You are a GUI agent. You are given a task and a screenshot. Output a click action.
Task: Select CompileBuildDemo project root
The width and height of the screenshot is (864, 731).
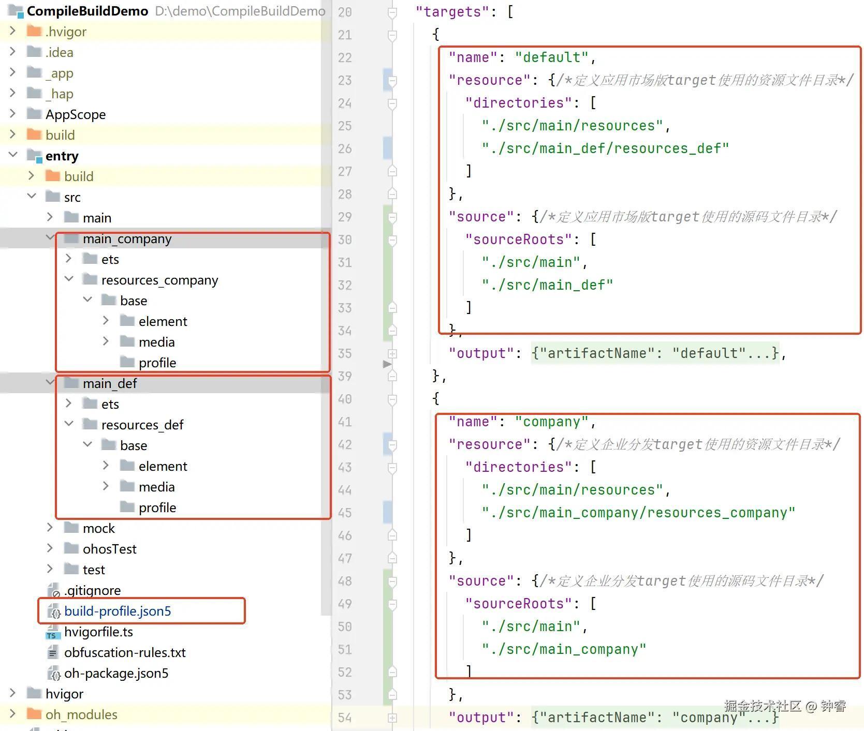point(87,11)
